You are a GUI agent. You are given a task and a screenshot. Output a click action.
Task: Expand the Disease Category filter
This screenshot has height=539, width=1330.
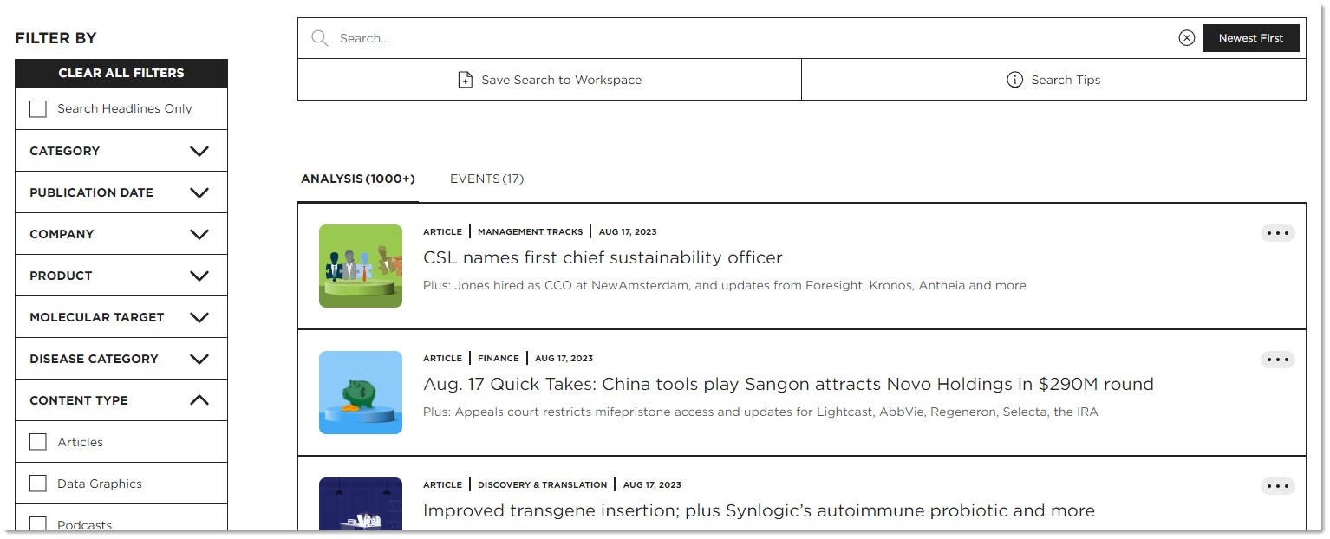pos(121,359)
